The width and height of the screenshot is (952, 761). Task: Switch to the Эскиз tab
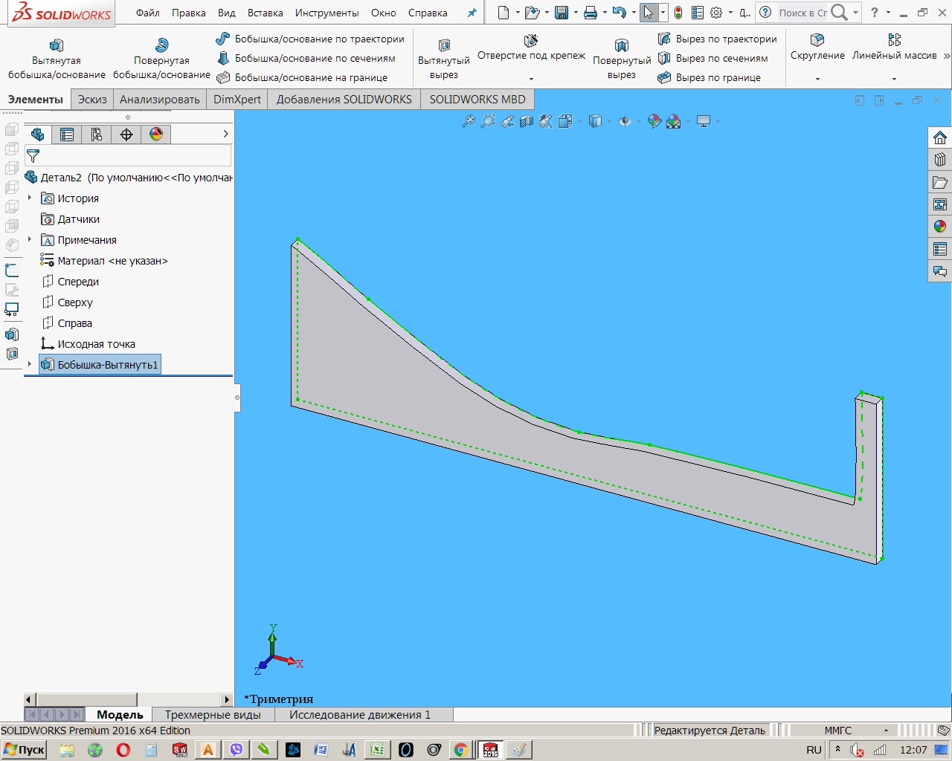(x=92, y=99)
